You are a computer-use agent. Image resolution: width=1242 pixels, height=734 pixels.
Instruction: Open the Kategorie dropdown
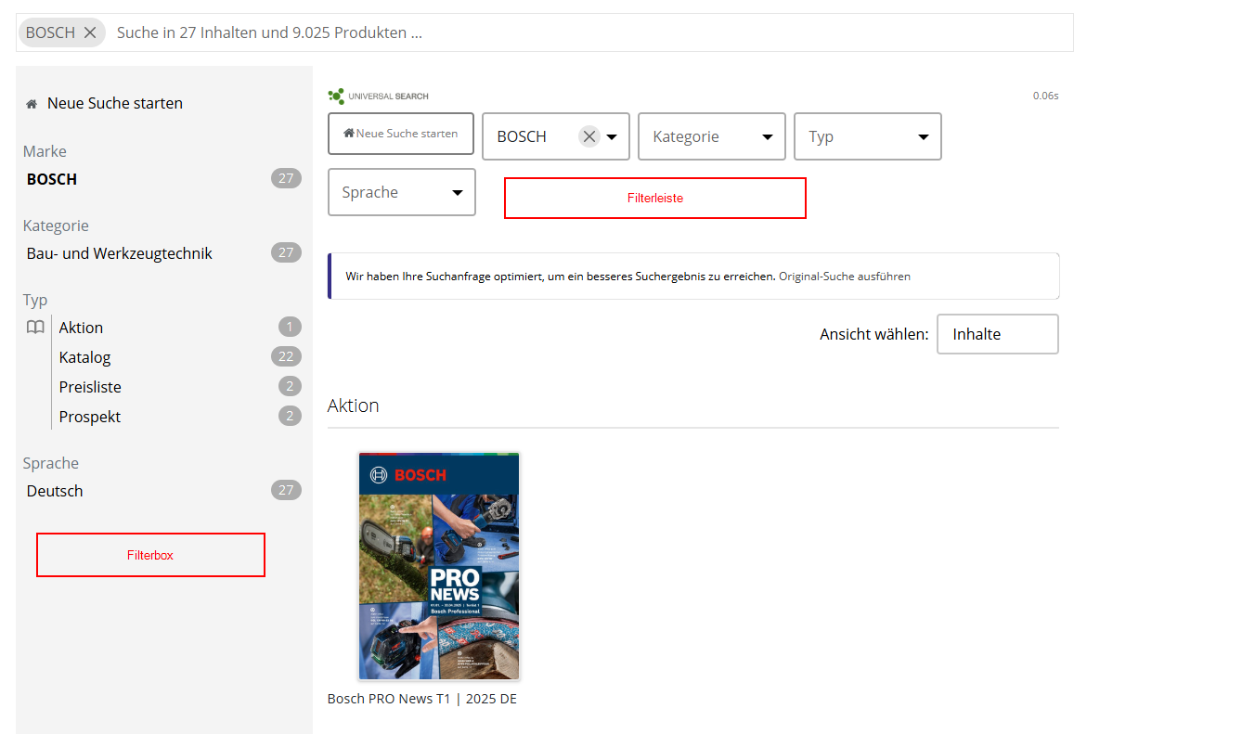(712, 136)
